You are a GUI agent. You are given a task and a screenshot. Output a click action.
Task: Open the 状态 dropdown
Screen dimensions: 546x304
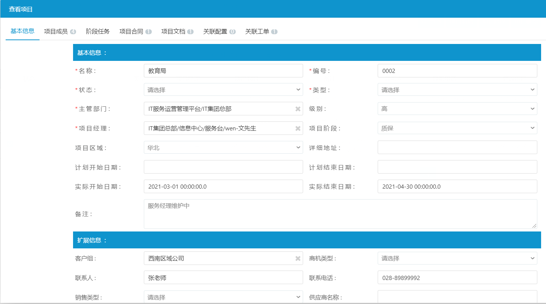pos(223,89)
